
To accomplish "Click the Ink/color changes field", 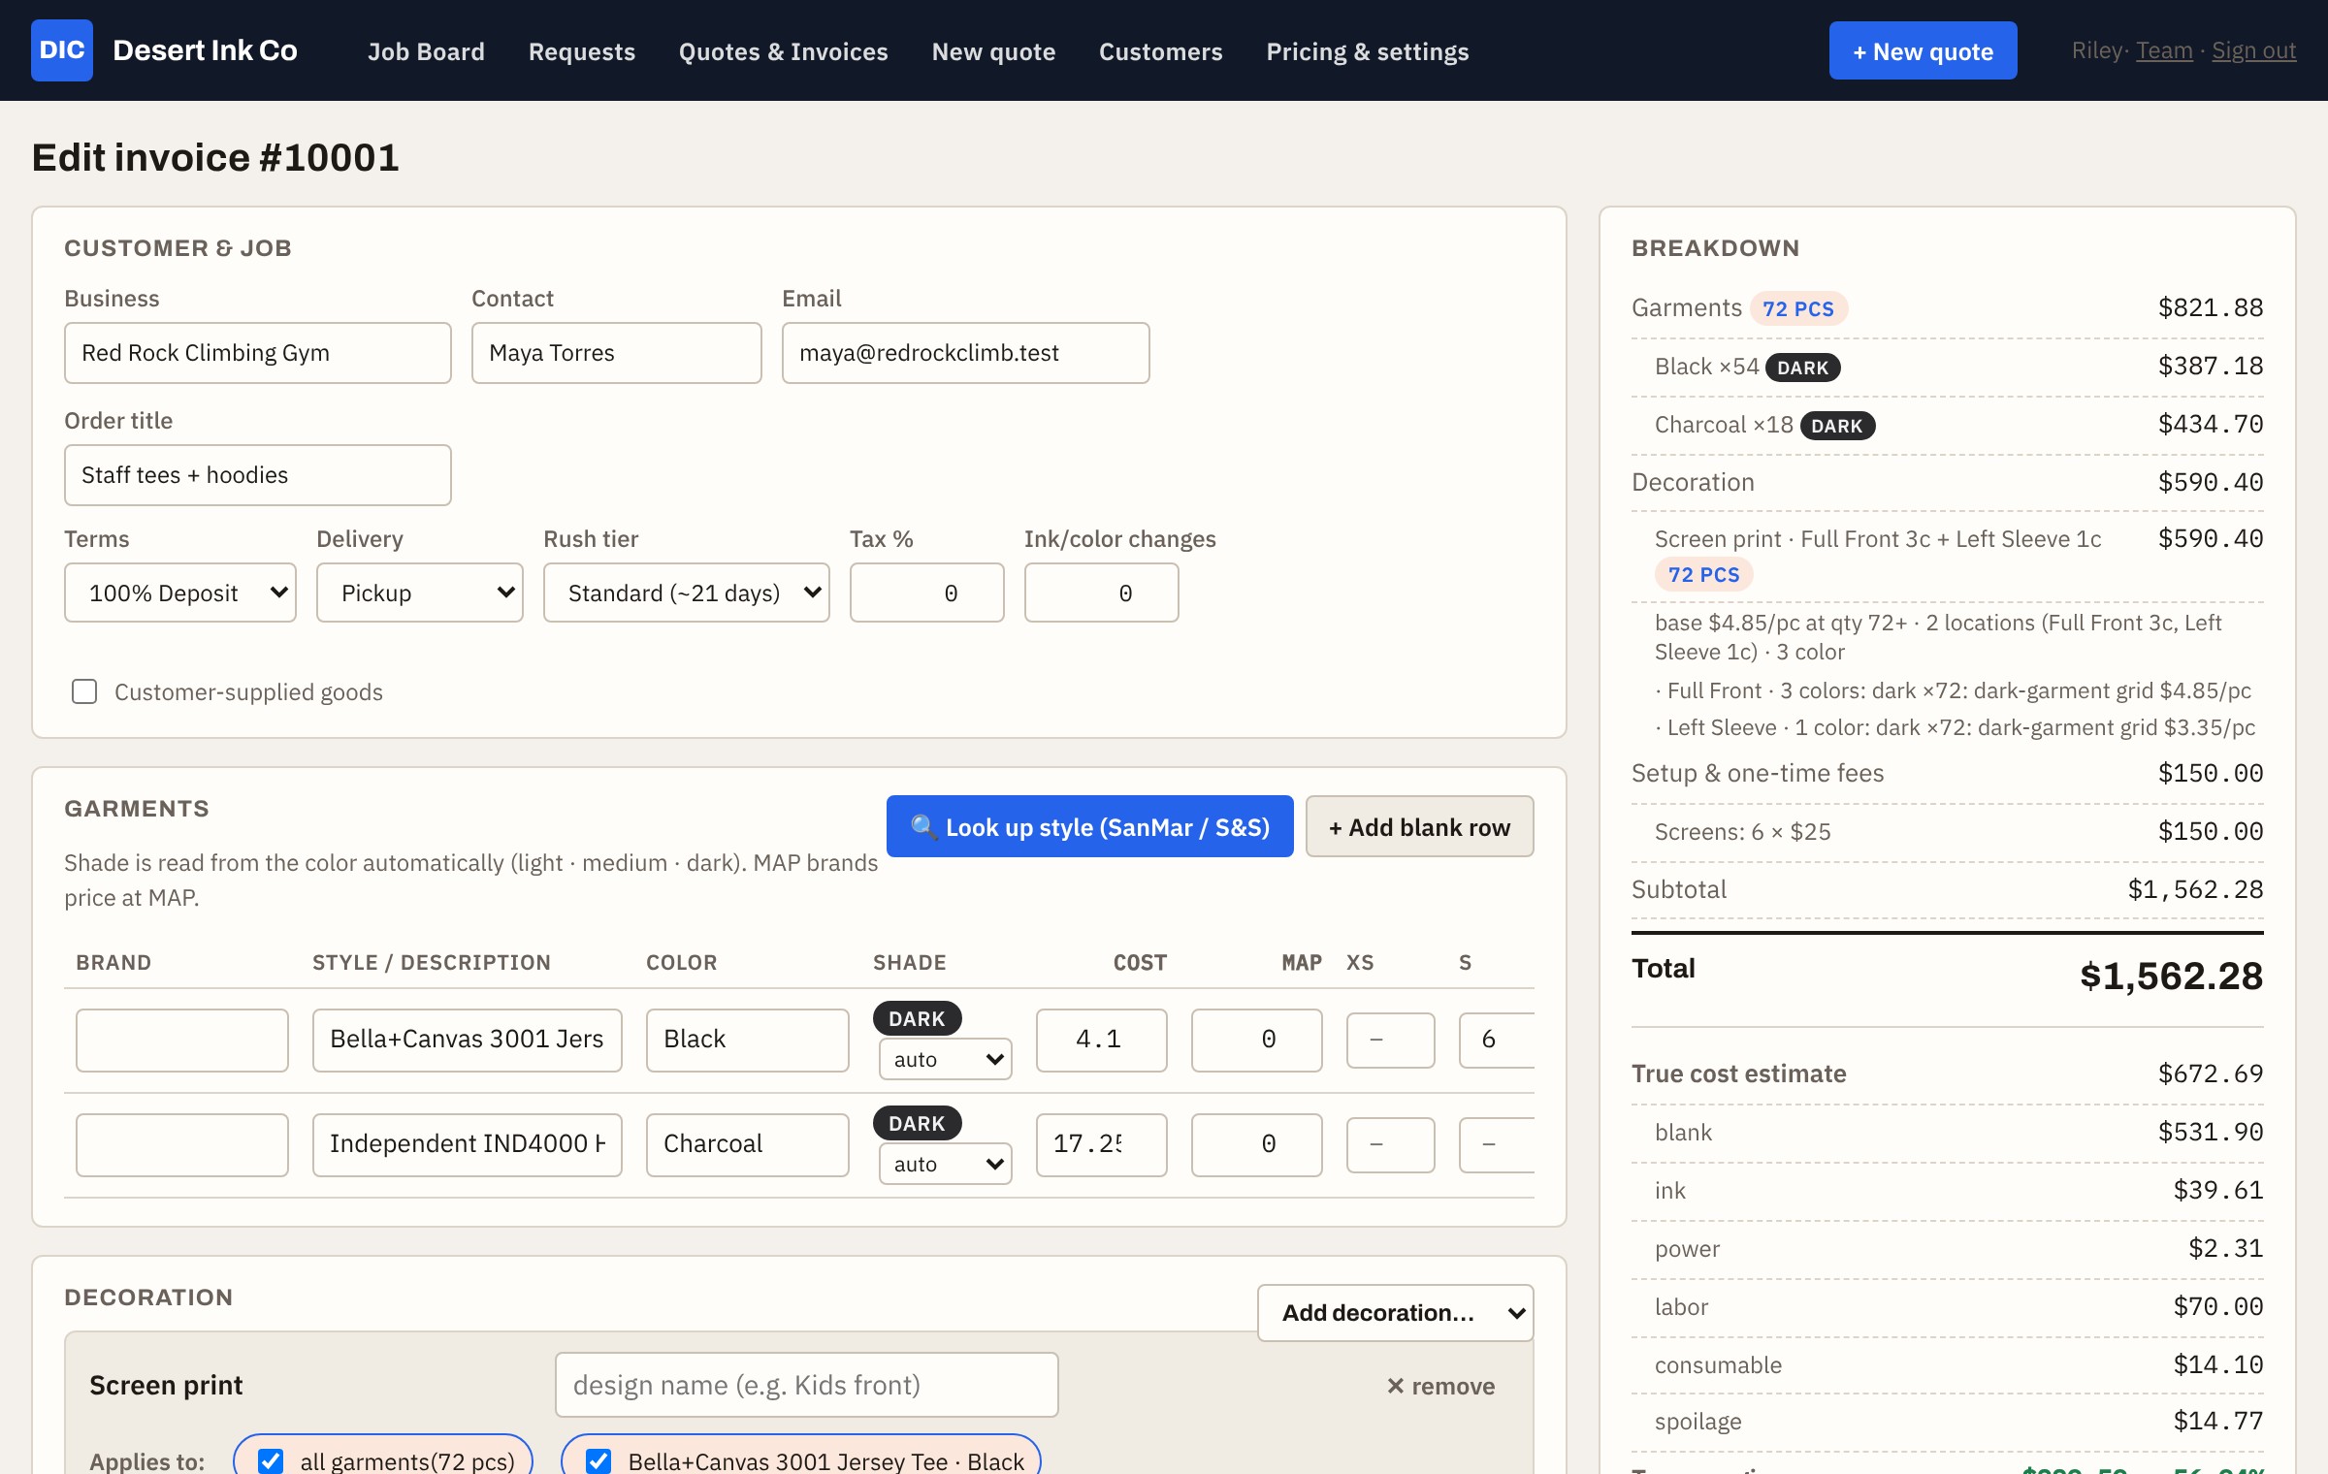I will 1102,593.
